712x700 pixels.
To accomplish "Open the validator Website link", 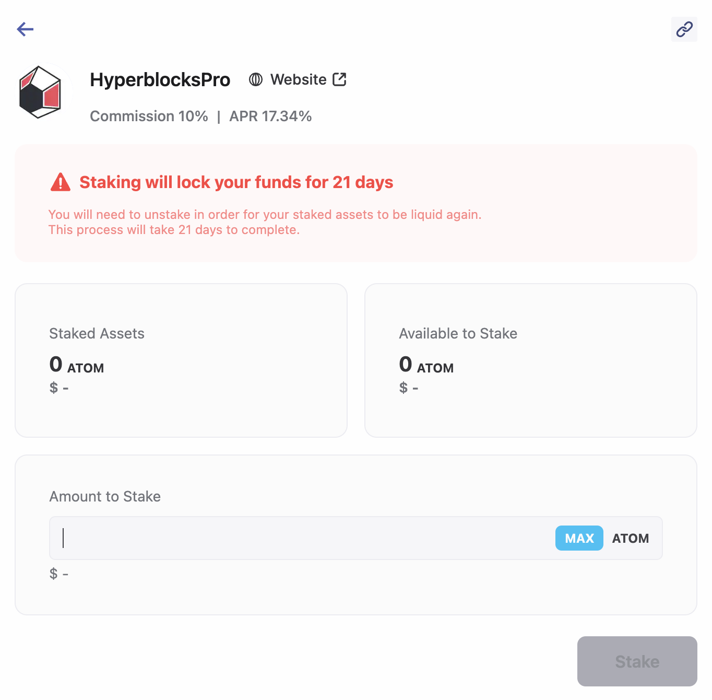I will [298, 79].
